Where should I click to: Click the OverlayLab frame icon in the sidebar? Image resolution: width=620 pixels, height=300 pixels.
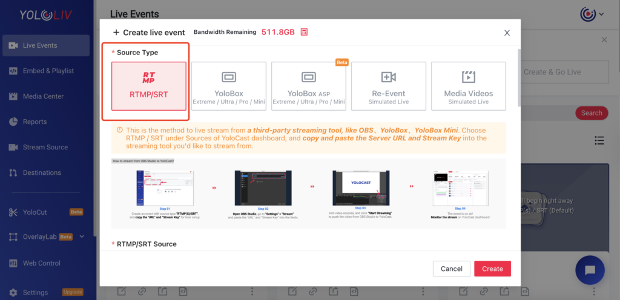[x=13, y=237]
